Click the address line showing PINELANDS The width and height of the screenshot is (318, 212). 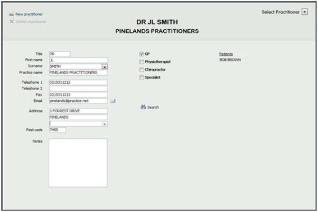(78, 117)
